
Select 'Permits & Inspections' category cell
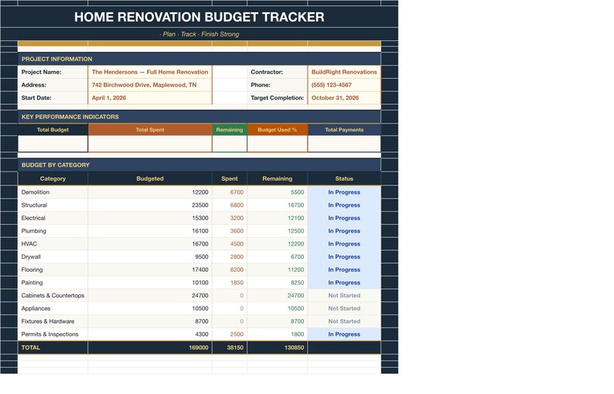coord(53,335)
